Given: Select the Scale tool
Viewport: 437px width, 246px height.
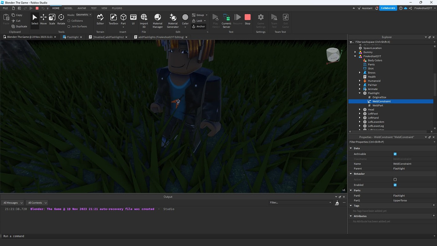Looking at the screenshot, I should tap(52, 20).
